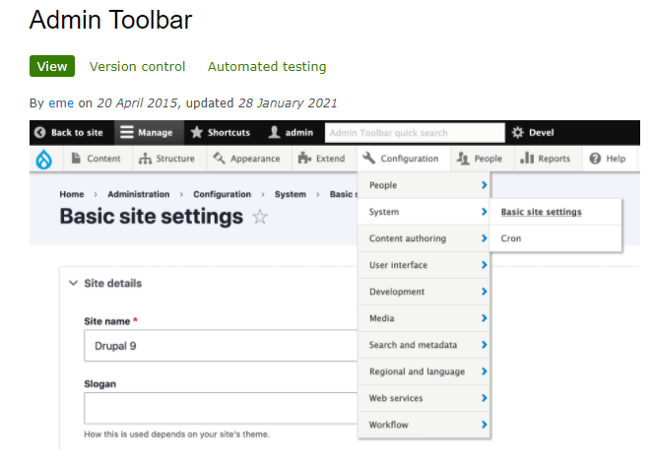Open Development menu entry

[424, 292]
